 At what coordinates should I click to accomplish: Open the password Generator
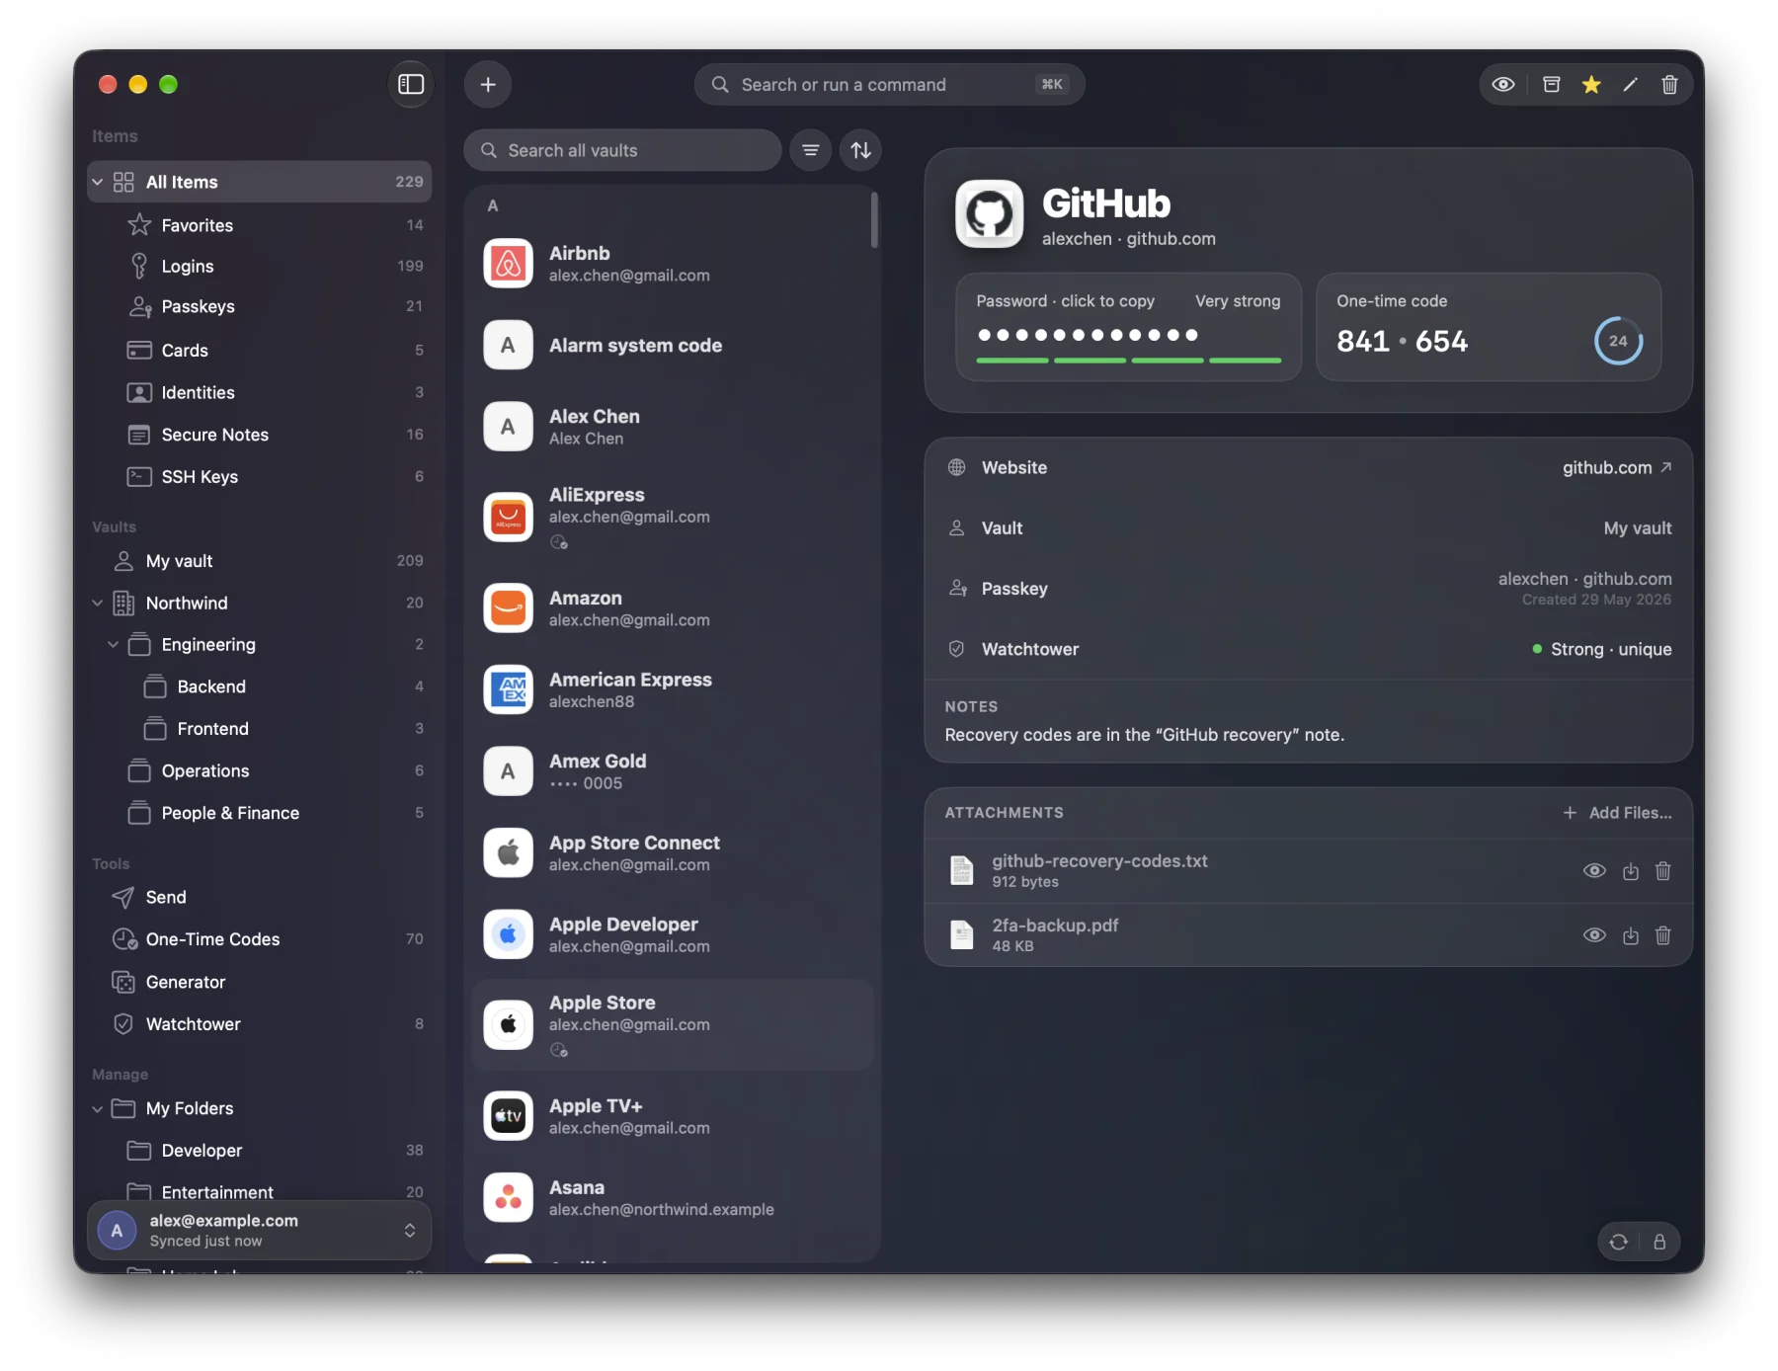click(x=260, y=982)
